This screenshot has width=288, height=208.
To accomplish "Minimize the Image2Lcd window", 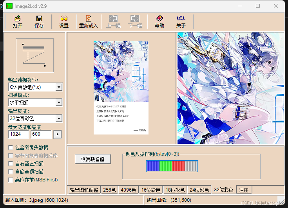I will point(240,6).
